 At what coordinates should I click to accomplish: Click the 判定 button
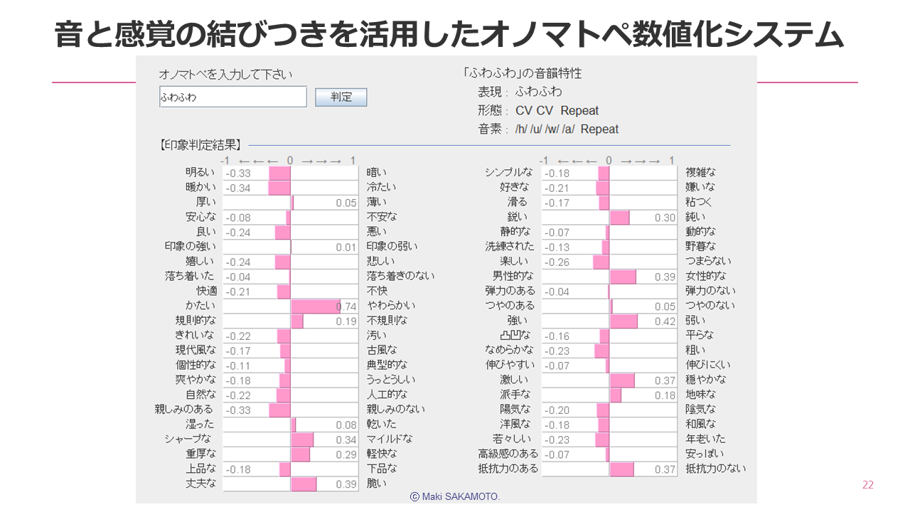click(x=341, y=97)
